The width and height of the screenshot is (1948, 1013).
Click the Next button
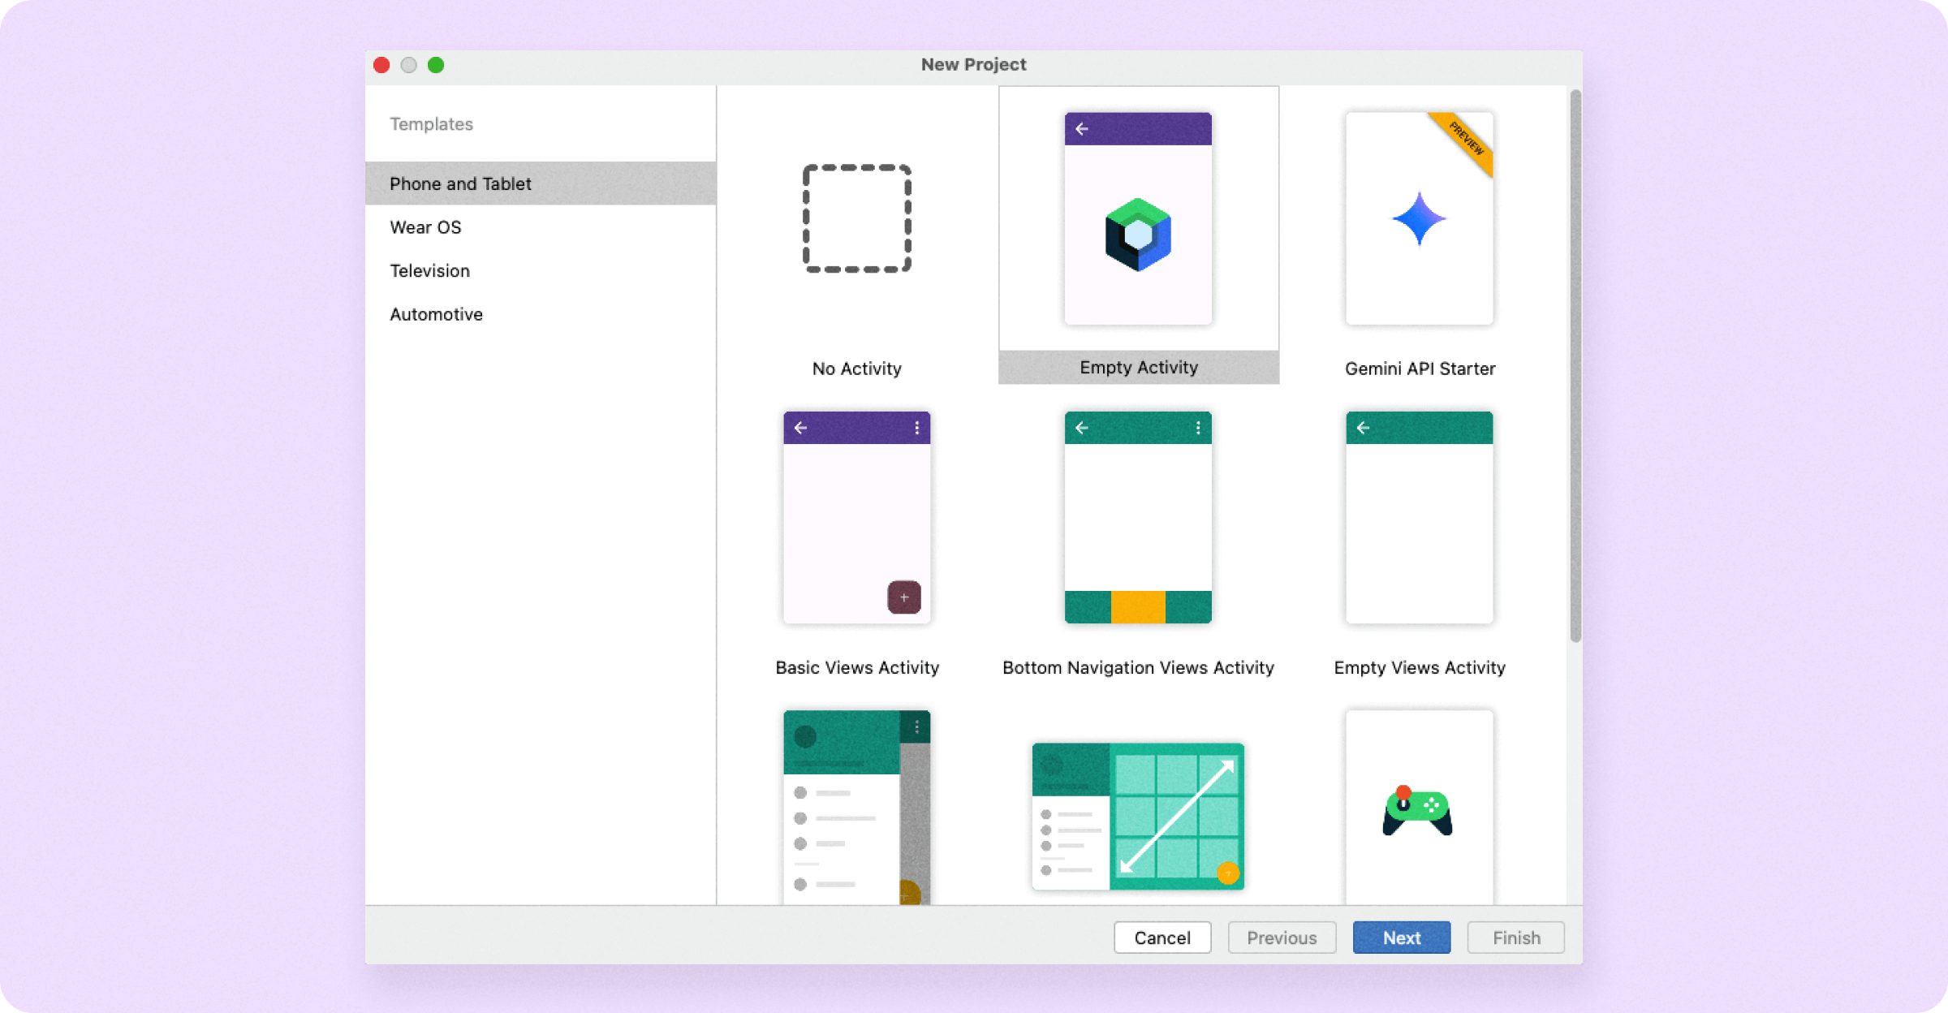(1401, 938)
